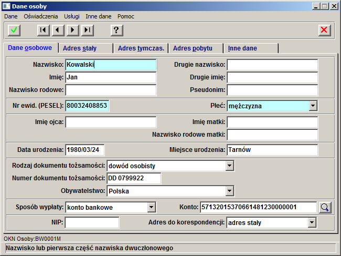Expand the Płeć dropdown

click(x=313, y=106)
